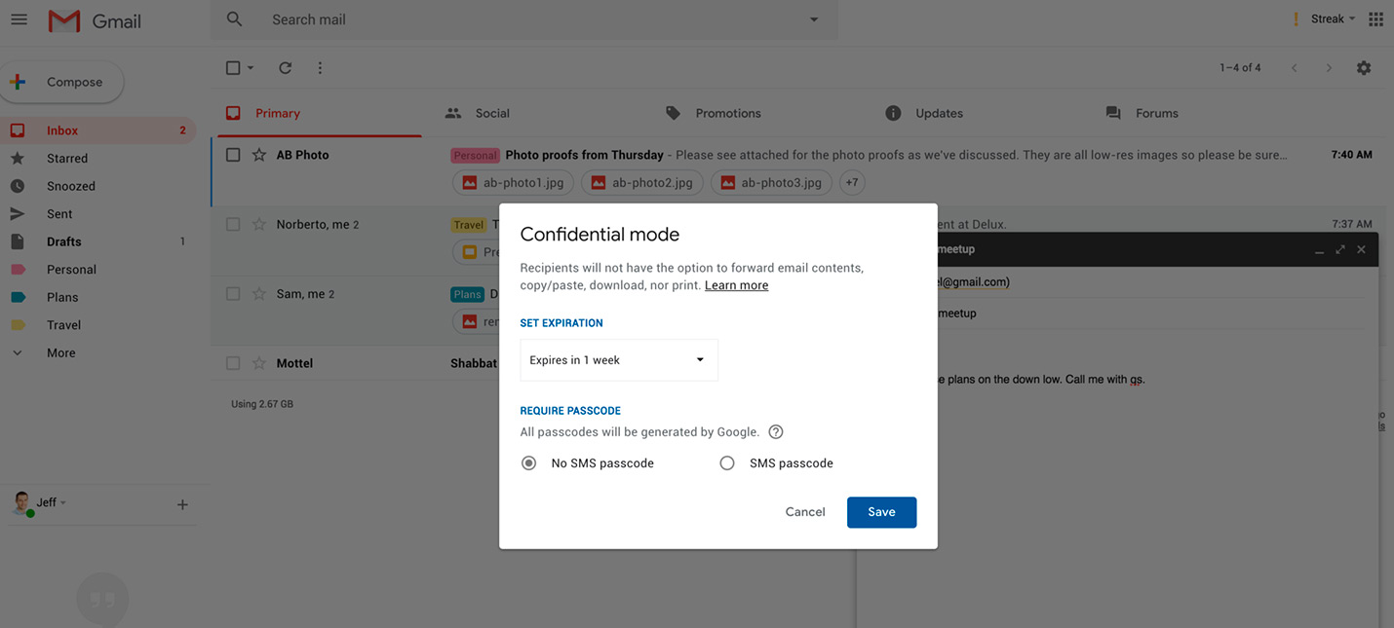1394x628 pixels.
Task: Save the confidential mode settings
Action: [x=881, y=511]
